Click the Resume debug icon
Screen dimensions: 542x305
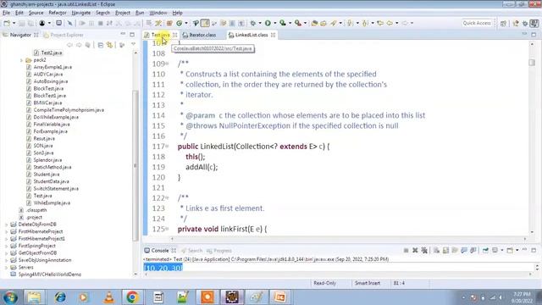point(82,23)
